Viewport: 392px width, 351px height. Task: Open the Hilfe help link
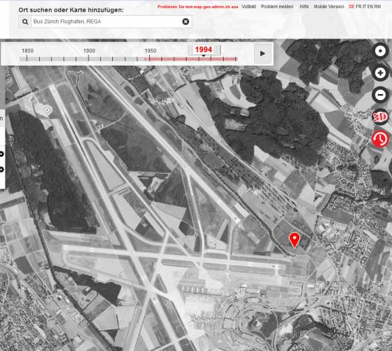(304, 7)
